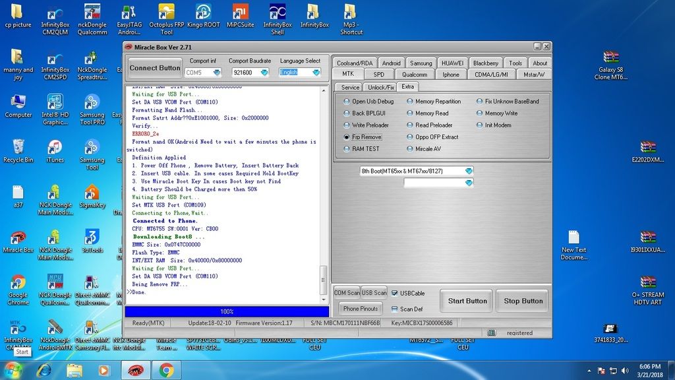Image resolution: width=675 pixels, height=380 pixels.
Task: Open the Octoplus FRP Tool desktop icon
Action: click(x=166, y=13)
